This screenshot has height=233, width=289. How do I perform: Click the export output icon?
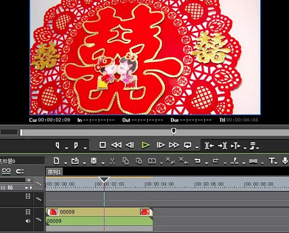coord(253,145)
